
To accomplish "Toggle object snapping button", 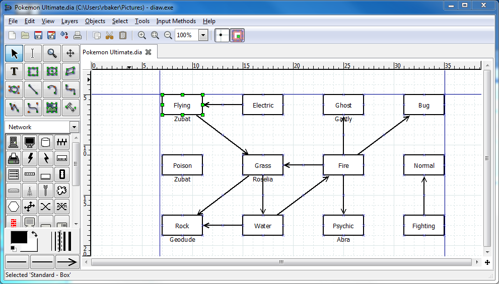I will point(237,35).
